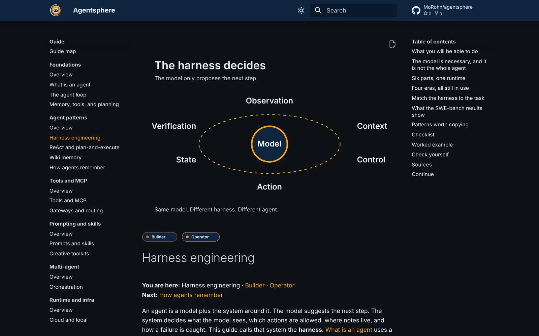The height and width of the screenshot is (336, 539).
Task: Toggle light/dark color theme
Action: (x=301, y=10)
